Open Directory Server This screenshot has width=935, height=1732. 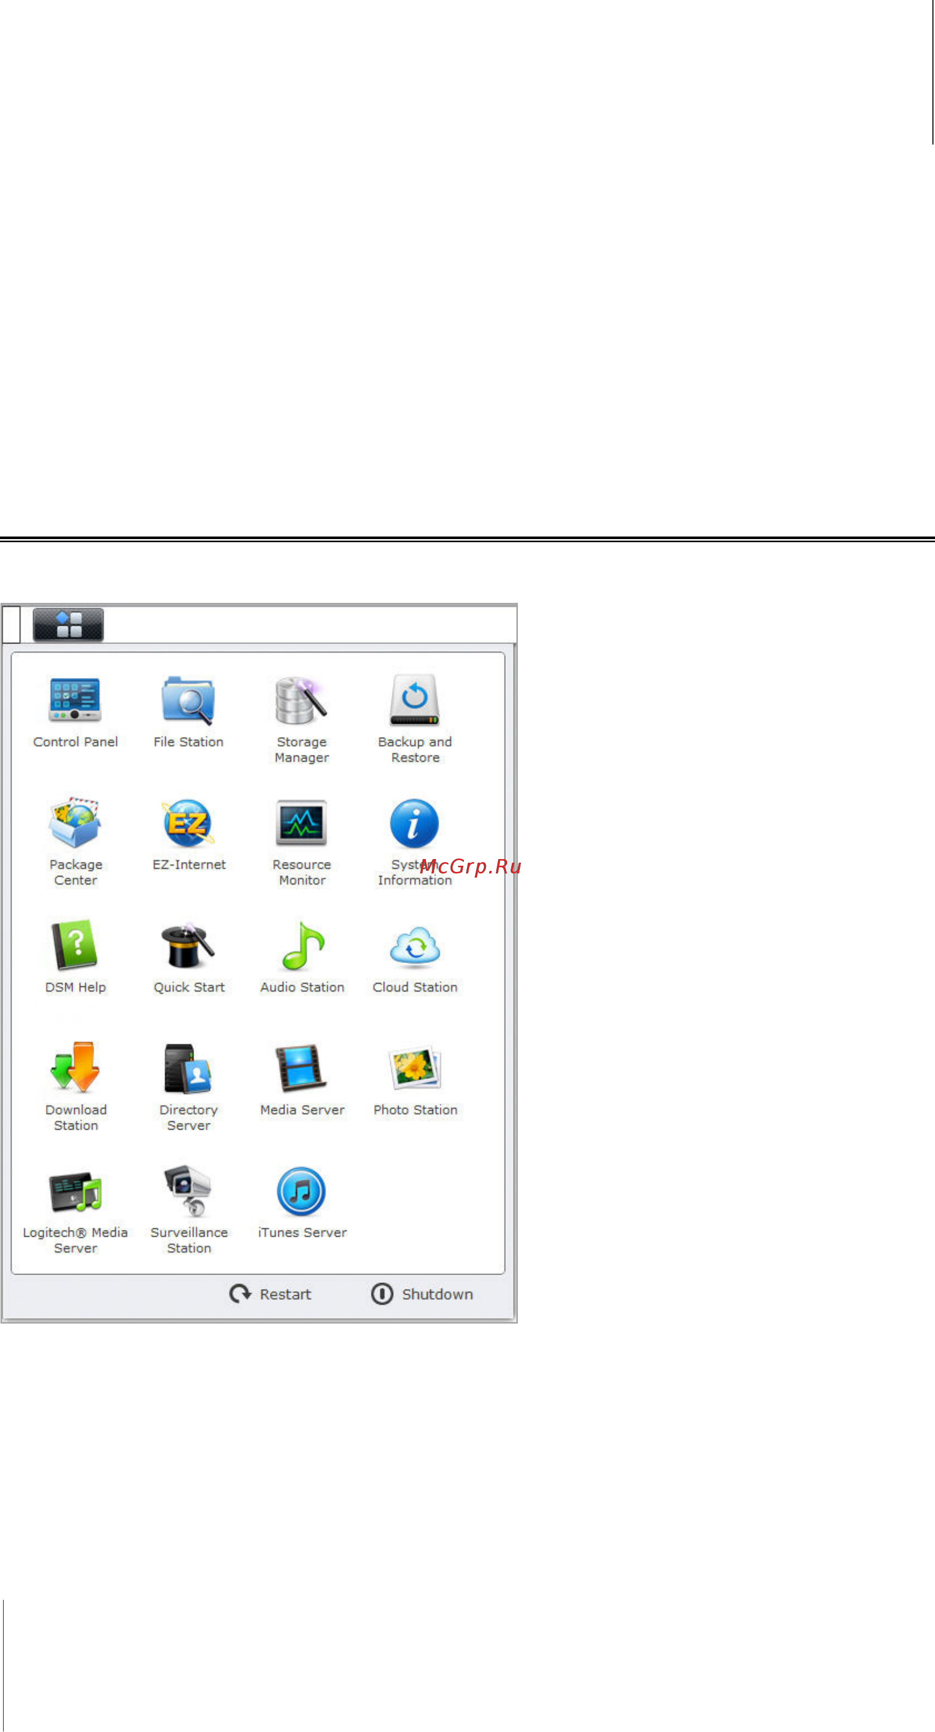tap(188, 1068)
